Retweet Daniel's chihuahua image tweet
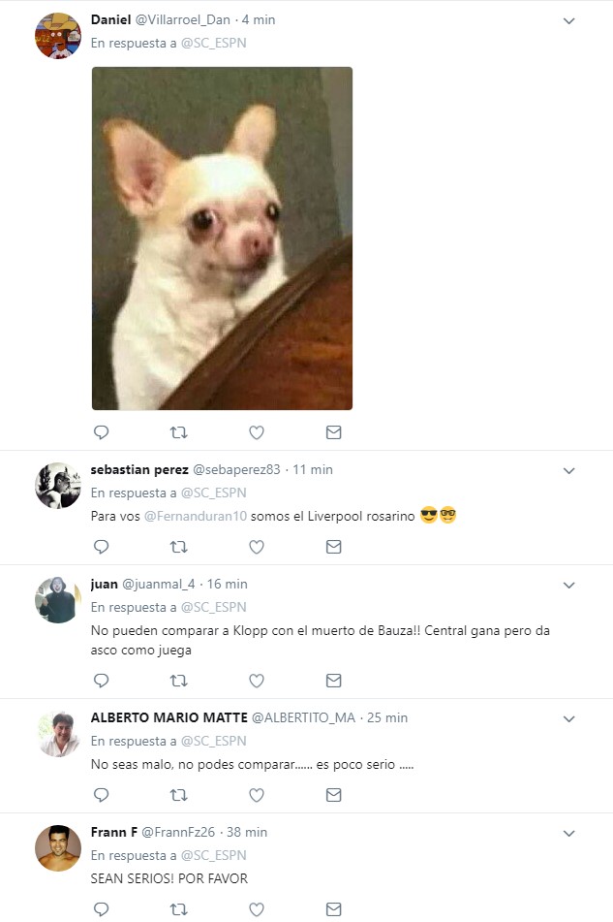Screen dimensions: 613x922 coord(178,432)
